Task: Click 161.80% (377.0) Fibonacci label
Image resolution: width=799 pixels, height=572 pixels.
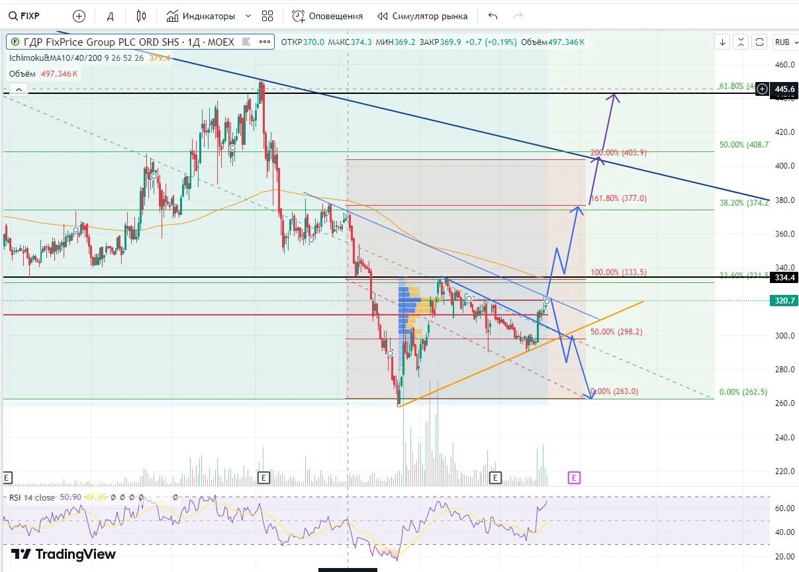Action: pyautogui.click(x=618, y=198)
